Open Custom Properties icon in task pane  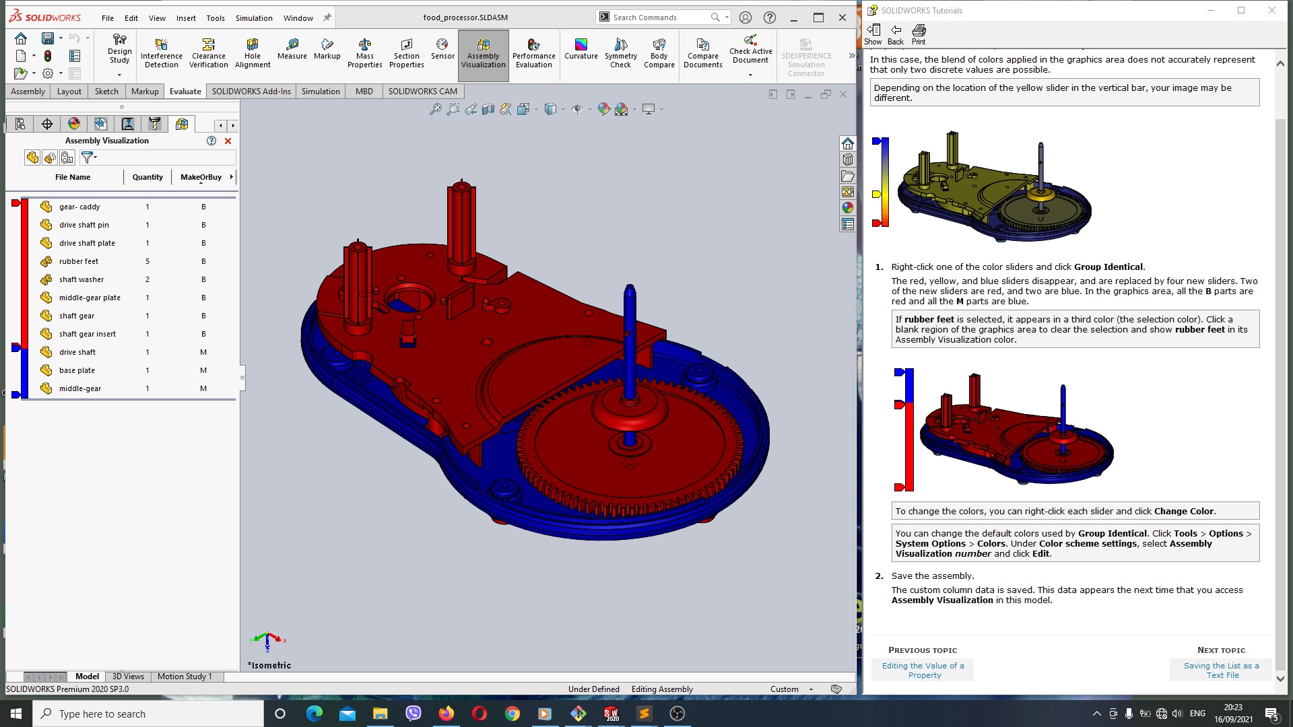pos(848,224)
